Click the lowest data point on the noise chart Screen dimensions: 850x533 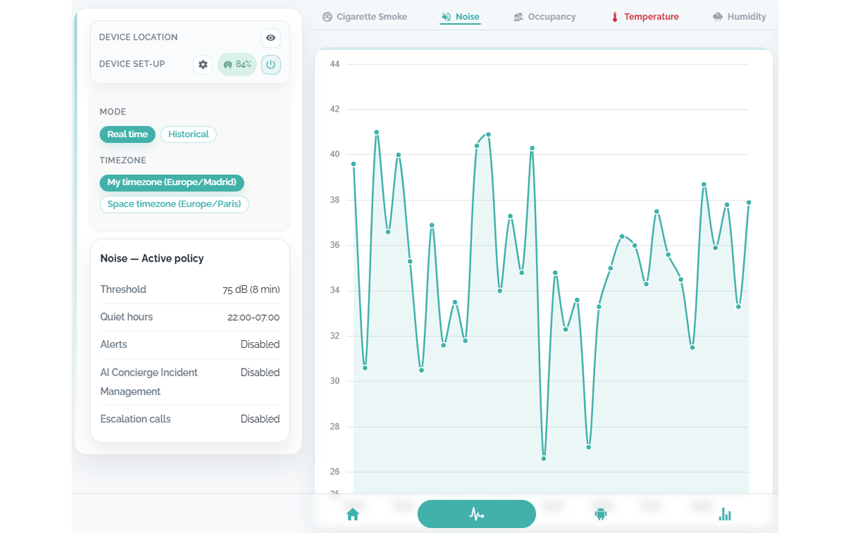pyautogui.click(x=544, y=459)
